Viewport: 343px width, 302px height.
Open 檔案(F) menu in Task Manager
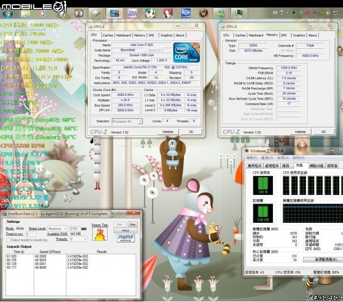tap(251, 158)
